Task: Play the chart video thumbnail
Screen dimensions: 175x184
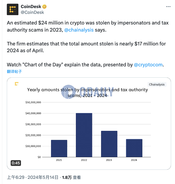Action: (x=89, y=123)
